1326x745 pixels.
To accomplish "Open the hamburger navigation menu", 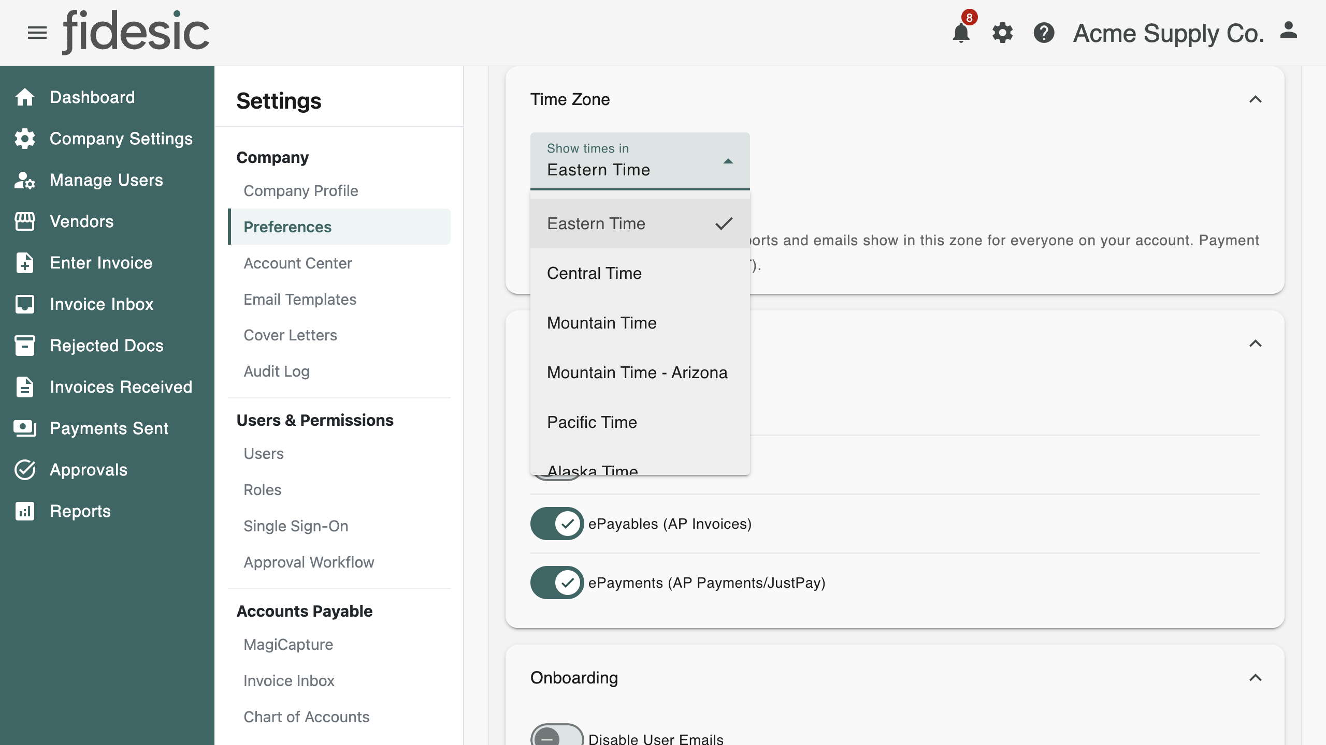I will coord(37,33).
